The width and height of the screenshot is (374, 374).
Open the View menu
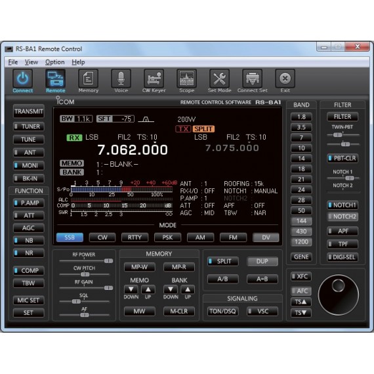pos(31,62)
